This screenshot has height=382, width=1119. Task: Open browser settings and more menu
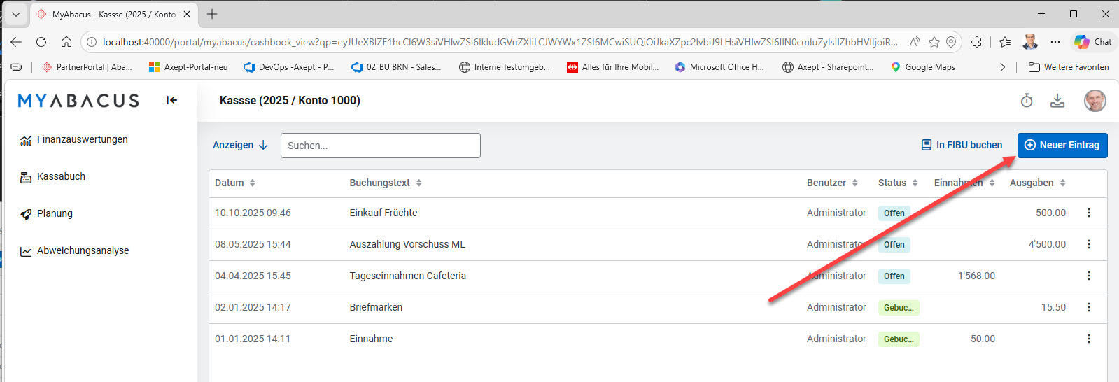click(1055, 42)
